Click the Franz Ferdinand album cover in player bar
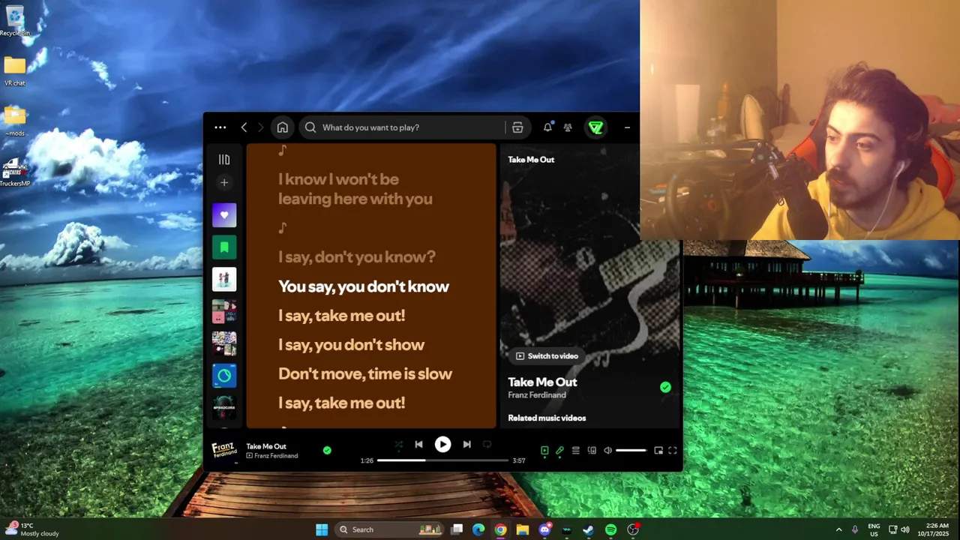This screenshot has width=960, height=540. (223, 451)
